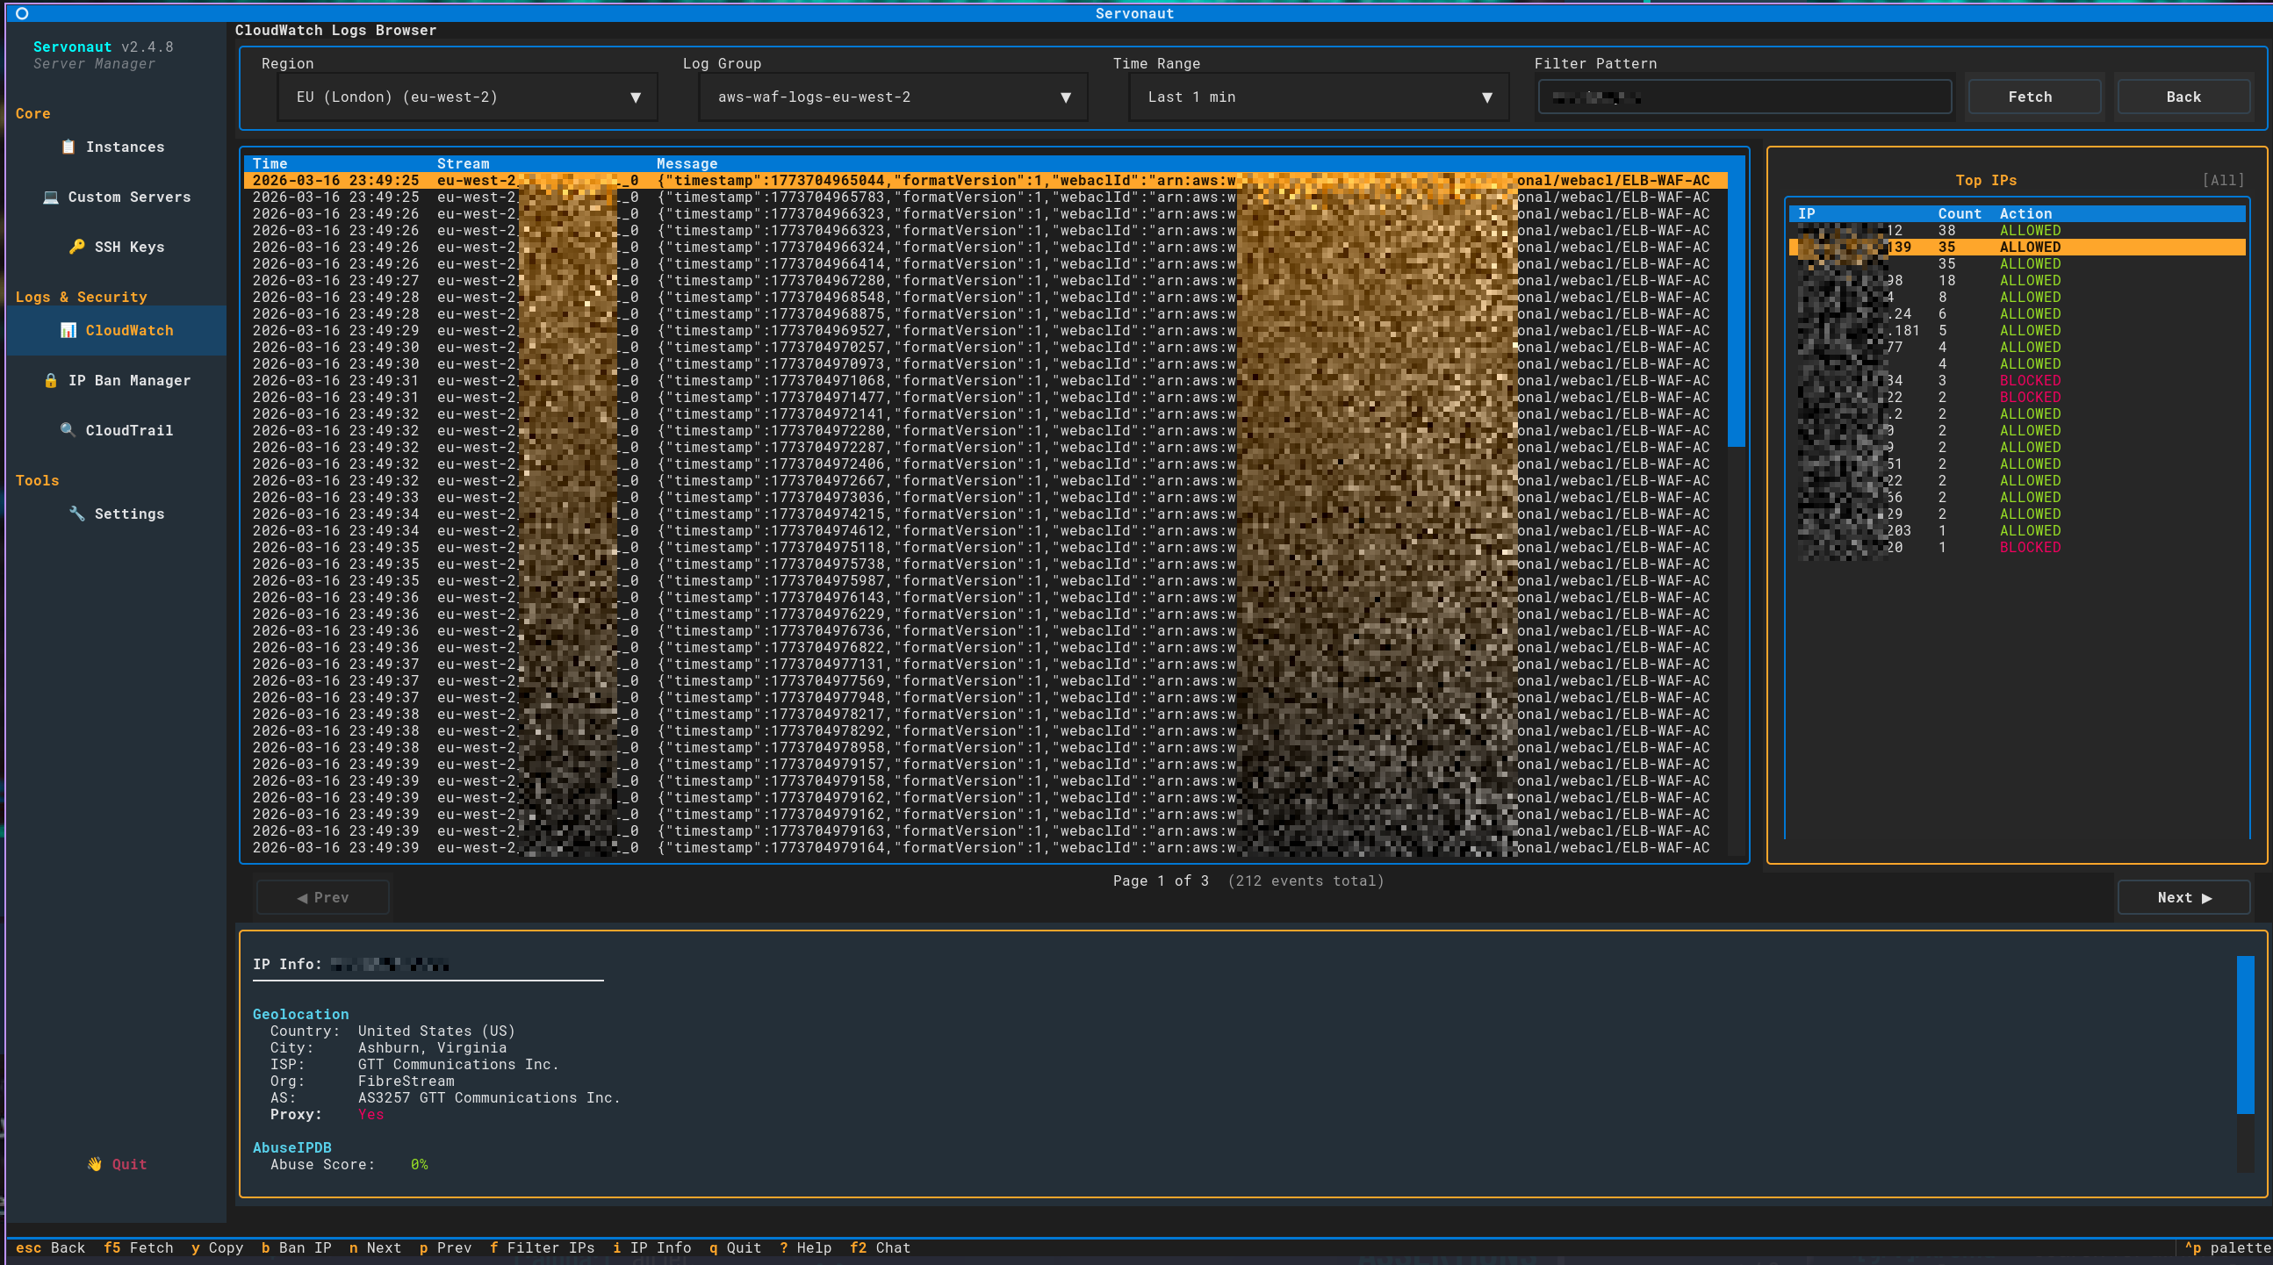Click the b Ban IP footer shortcut
Viewport: 2273px width, 1265px height.
point(297,1247)
